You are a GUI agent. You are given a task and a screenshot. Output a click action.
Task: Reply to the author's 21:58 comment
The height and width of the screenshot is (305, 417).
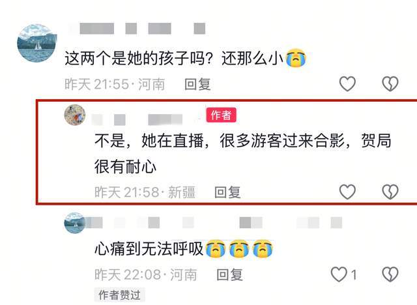[x=227, y=192]
